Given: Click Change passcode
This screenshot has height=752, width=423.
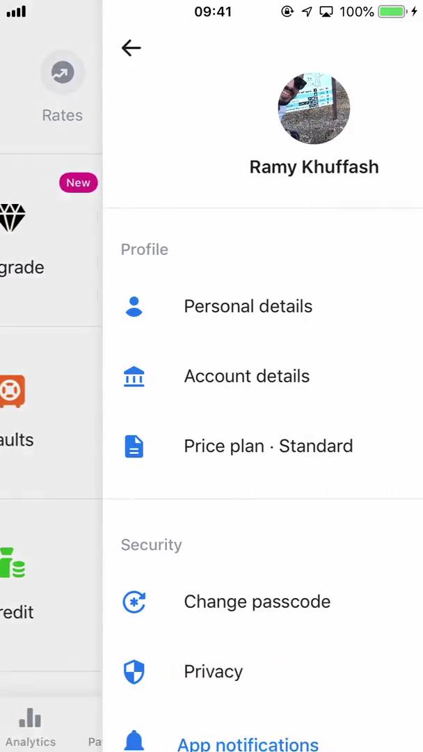Looking at the screenshot, I should coord(257,602).
